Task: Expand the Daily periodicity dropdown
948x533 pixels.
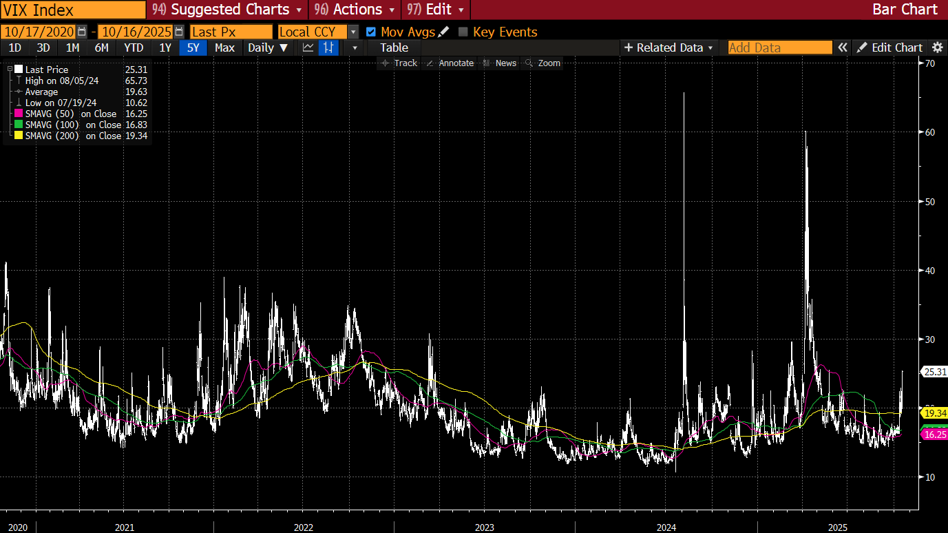Action: tap(268, 48)
